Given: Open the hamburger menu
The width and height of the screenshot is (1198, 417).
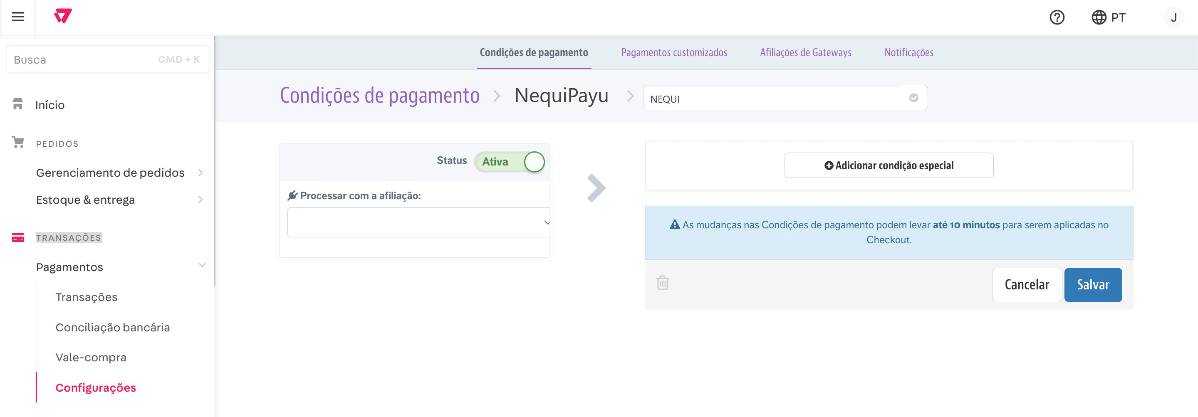Looking at the screenshot, I should click(x=17, y=17).
